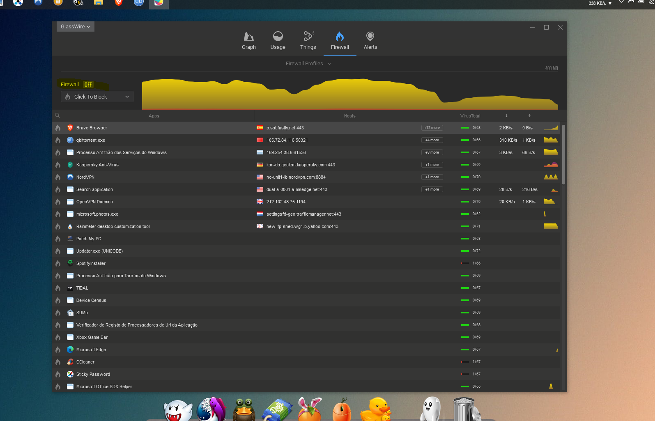This screenshot has height=421, width=655.
Task: Click the Brave Browser app icon
Action: tap(70, 128)
